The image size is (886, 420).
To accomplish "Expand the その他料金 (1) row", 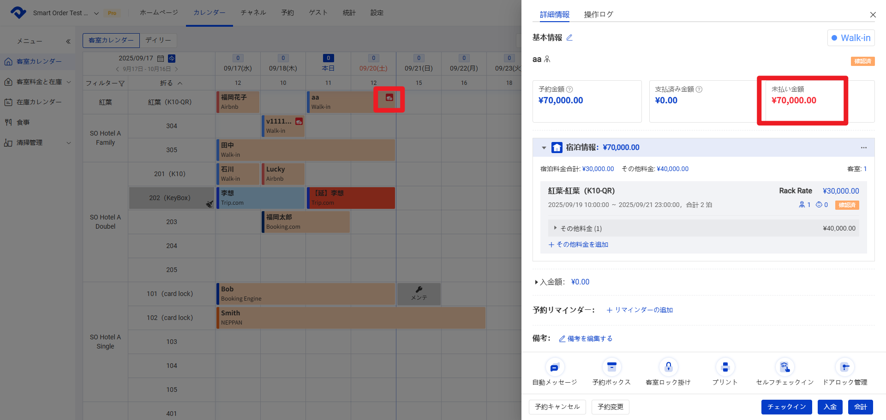I will click(555, 228).
